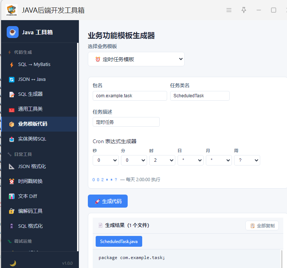The height and width of the screenshot is (268, 287).
Task: Click the v1.0.0 version label
Action: tap(67, 263)
